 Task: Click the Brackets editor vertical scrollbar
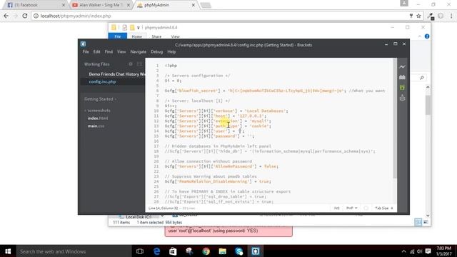395,118
